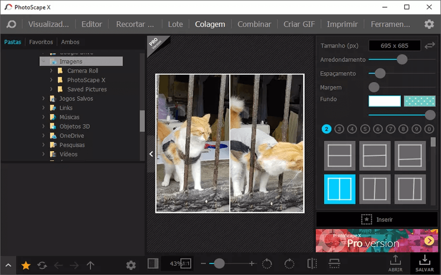Click the Inserir button
This screenshot has height=275, width=441.
coord(377,220)
